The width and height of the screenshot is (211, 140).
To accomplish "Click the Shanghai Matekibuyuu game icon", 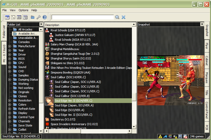I will 47,49.
